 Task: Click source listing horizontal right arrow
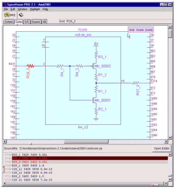point(166,183)
